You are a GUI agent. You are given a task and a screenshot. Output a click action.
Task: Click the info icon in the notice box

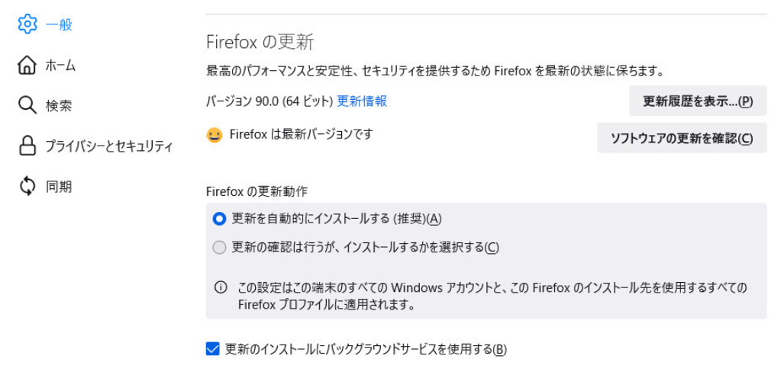pyautogui.click(x=221, y=287)
